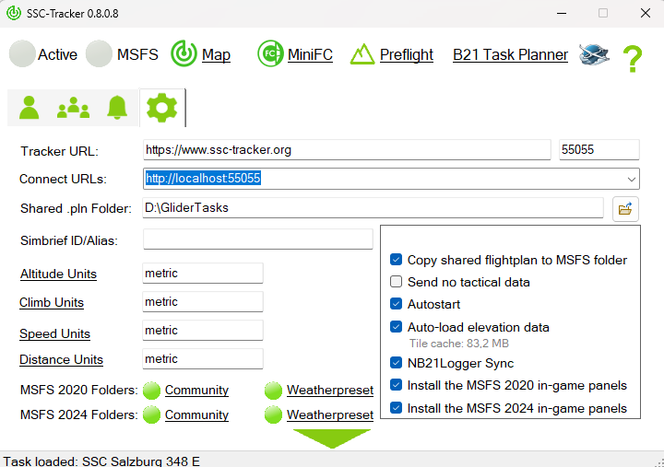
Task: Click the Tile cache: 83,2 MB text
Action: [459, 344]
